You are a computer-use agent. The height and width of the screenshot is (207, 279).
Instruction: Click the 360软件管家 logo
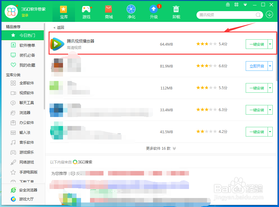(11, 12)
